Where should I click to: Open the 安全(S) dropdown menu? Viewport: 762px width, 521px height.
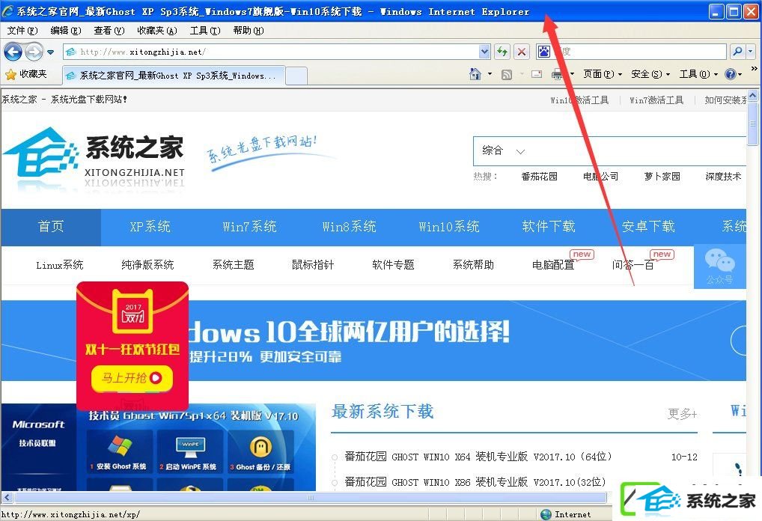tap(650, 74)
